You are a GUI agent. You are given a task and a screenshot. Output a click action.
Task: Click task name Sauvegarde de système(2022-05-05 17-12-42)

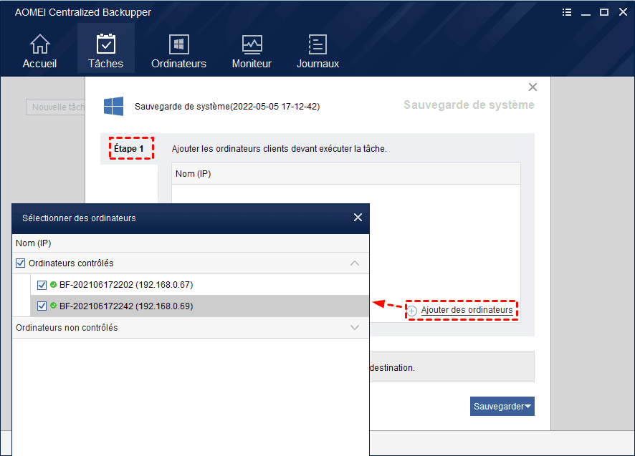pos(227,107)
